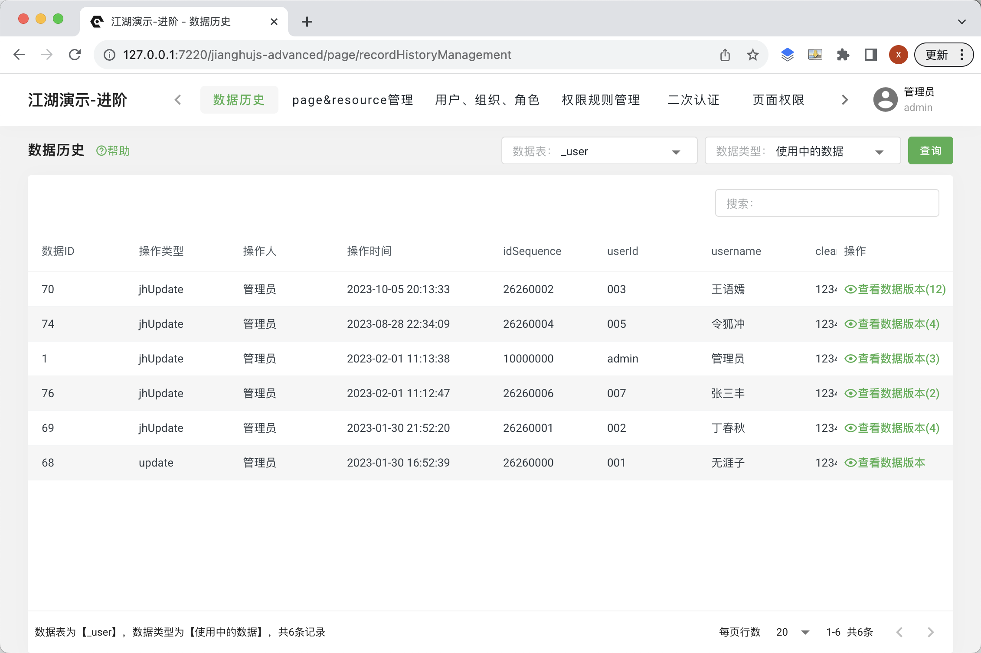Open the 权限规则管理 tab
The width and height of the screenshot is (981, 653).
(601, 100)
